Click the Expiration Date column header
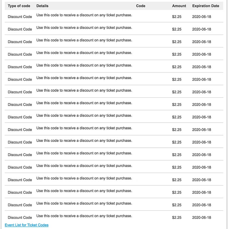The width and height of the screenshot is (228, 229). click(x=205, y=6)
